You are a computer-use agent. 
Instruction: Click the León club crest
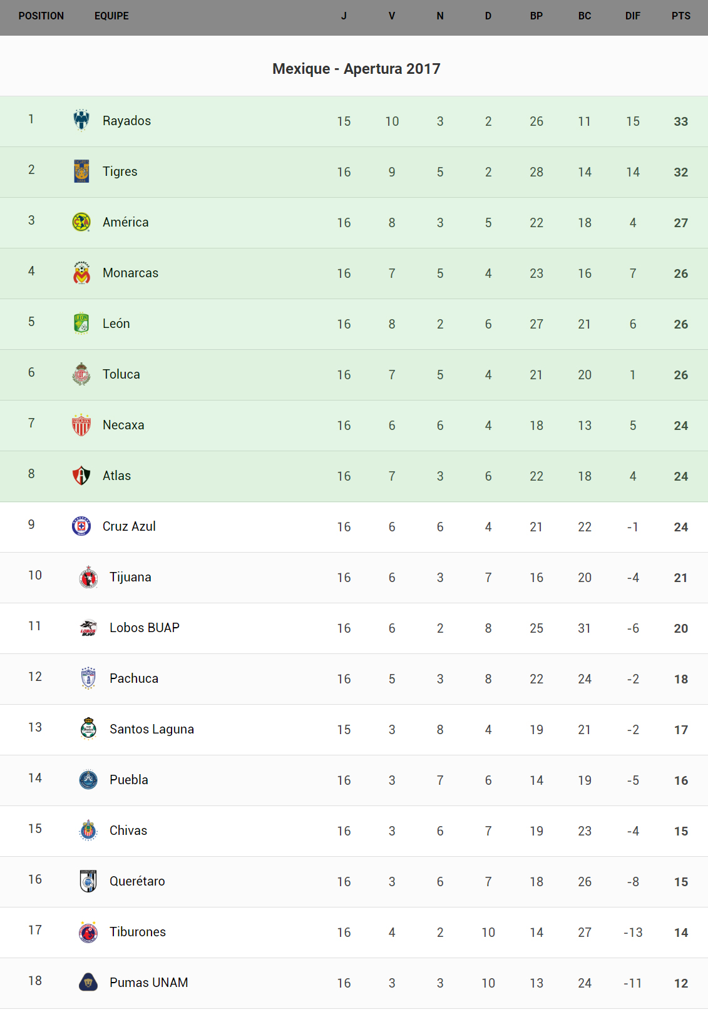pyautogui.click(x=81, y=323)
